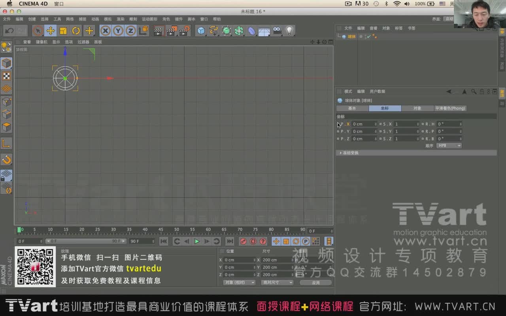Open the 创建 menu
The image size is (506, 316).
tap(32, 19)
